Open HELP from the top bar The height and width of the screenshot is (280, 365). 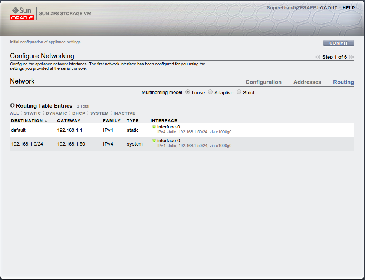point(348,7)
